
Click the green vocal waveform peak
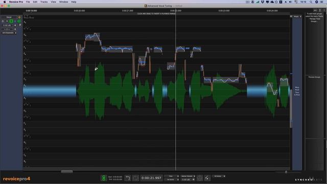pos(101,91)
